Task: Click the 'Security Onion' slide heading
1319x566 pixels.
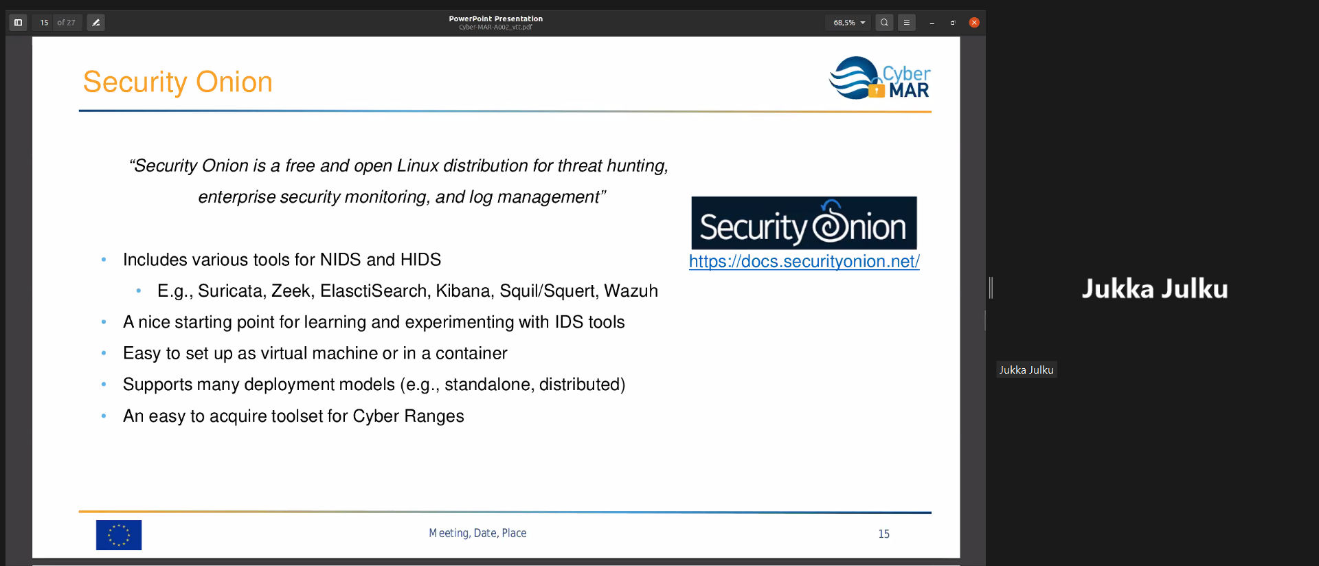Action: [x=178, y=82]
